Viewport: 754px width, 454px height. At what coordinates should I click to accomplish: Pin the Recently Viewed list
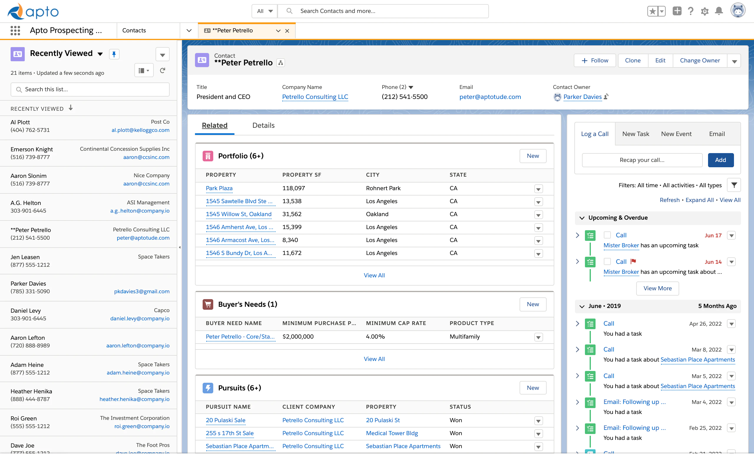click(x=114, y=54)
